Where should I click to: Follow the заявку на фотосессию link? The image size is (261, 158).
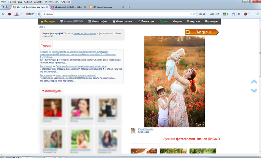tap(85, 34)
